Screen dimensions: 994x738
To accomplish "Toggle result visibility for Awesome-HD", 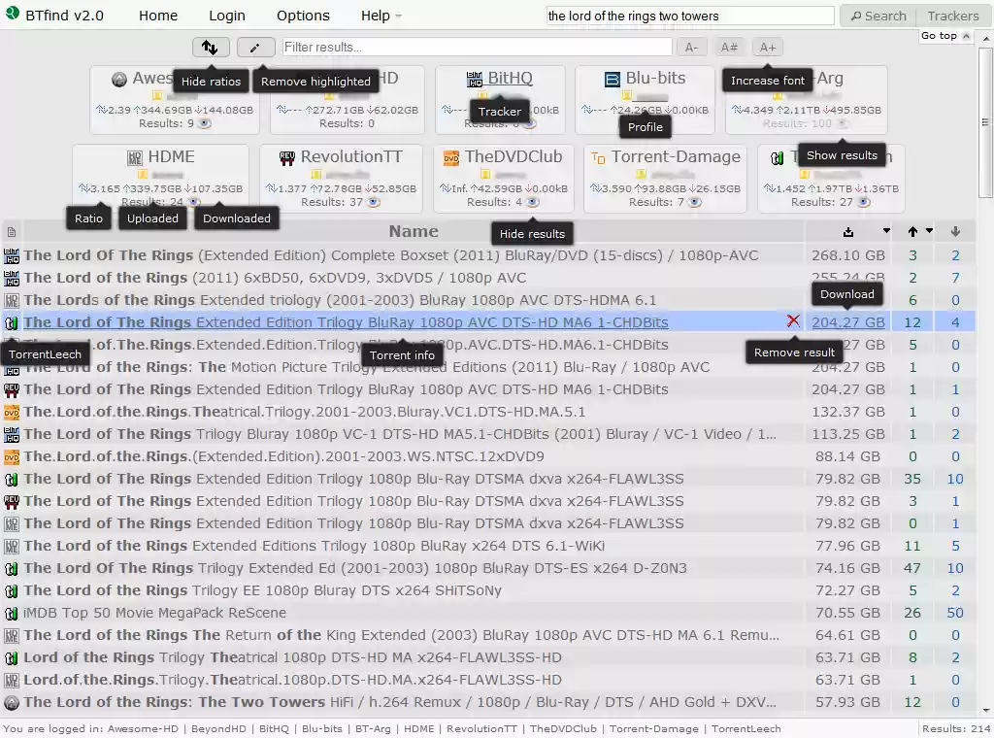I will (x=205, y=122).
